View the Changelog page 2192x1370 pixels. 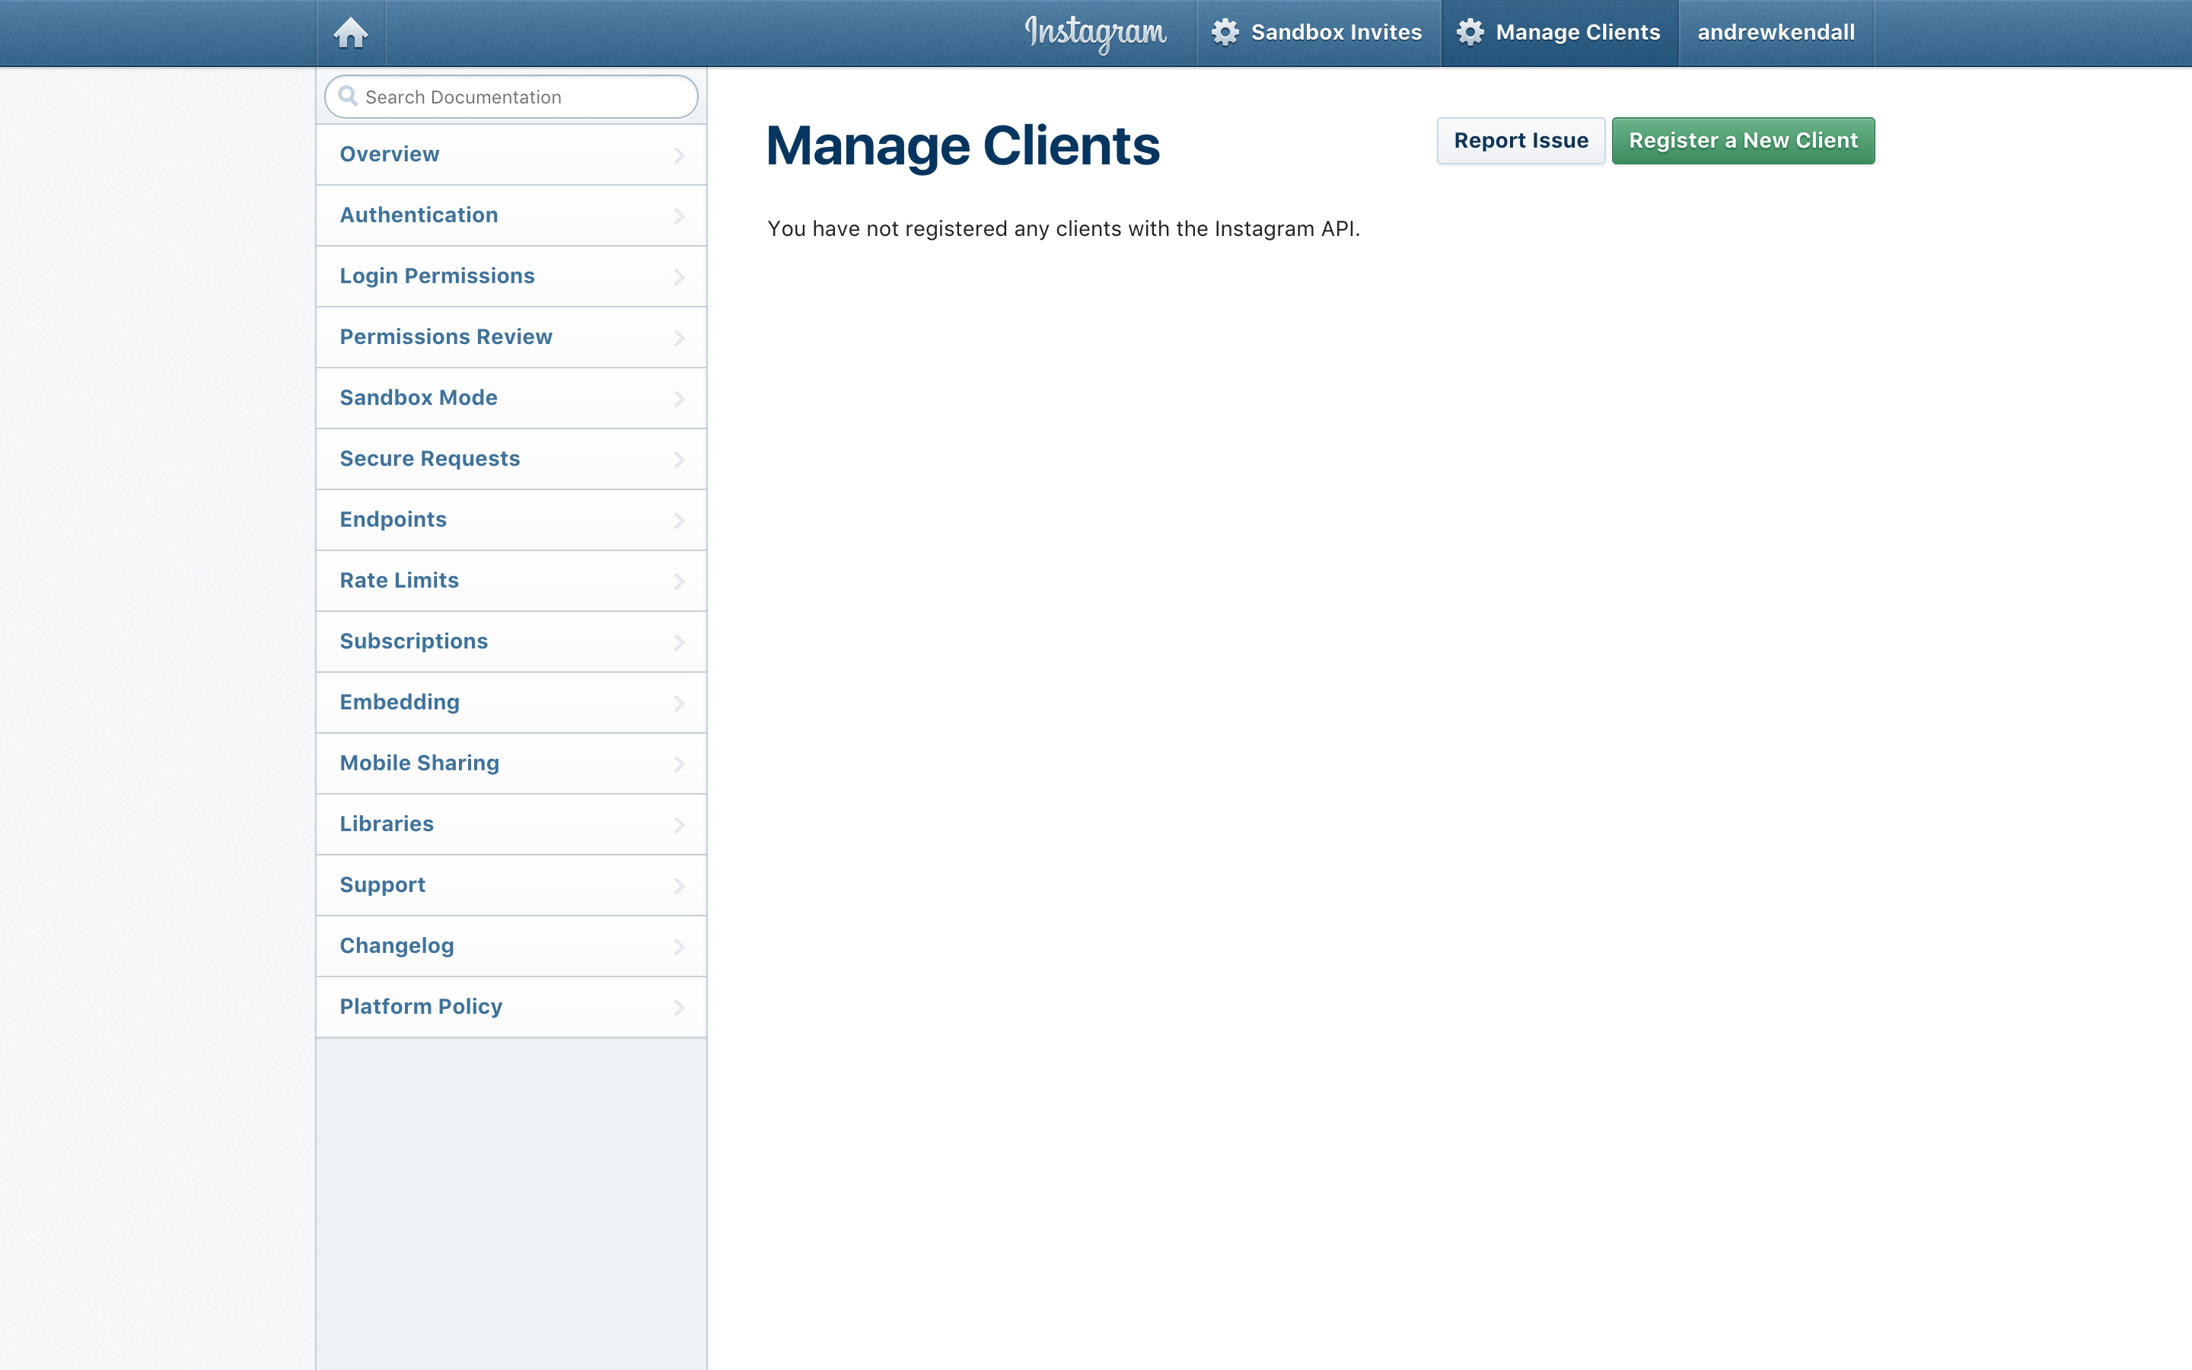(511, 946)
